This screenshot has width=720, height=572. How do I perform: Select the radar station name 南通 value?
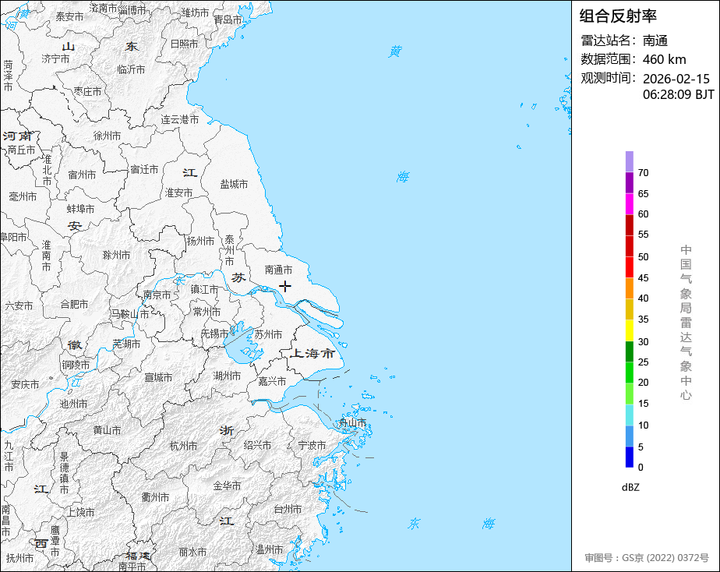[655, 41]
